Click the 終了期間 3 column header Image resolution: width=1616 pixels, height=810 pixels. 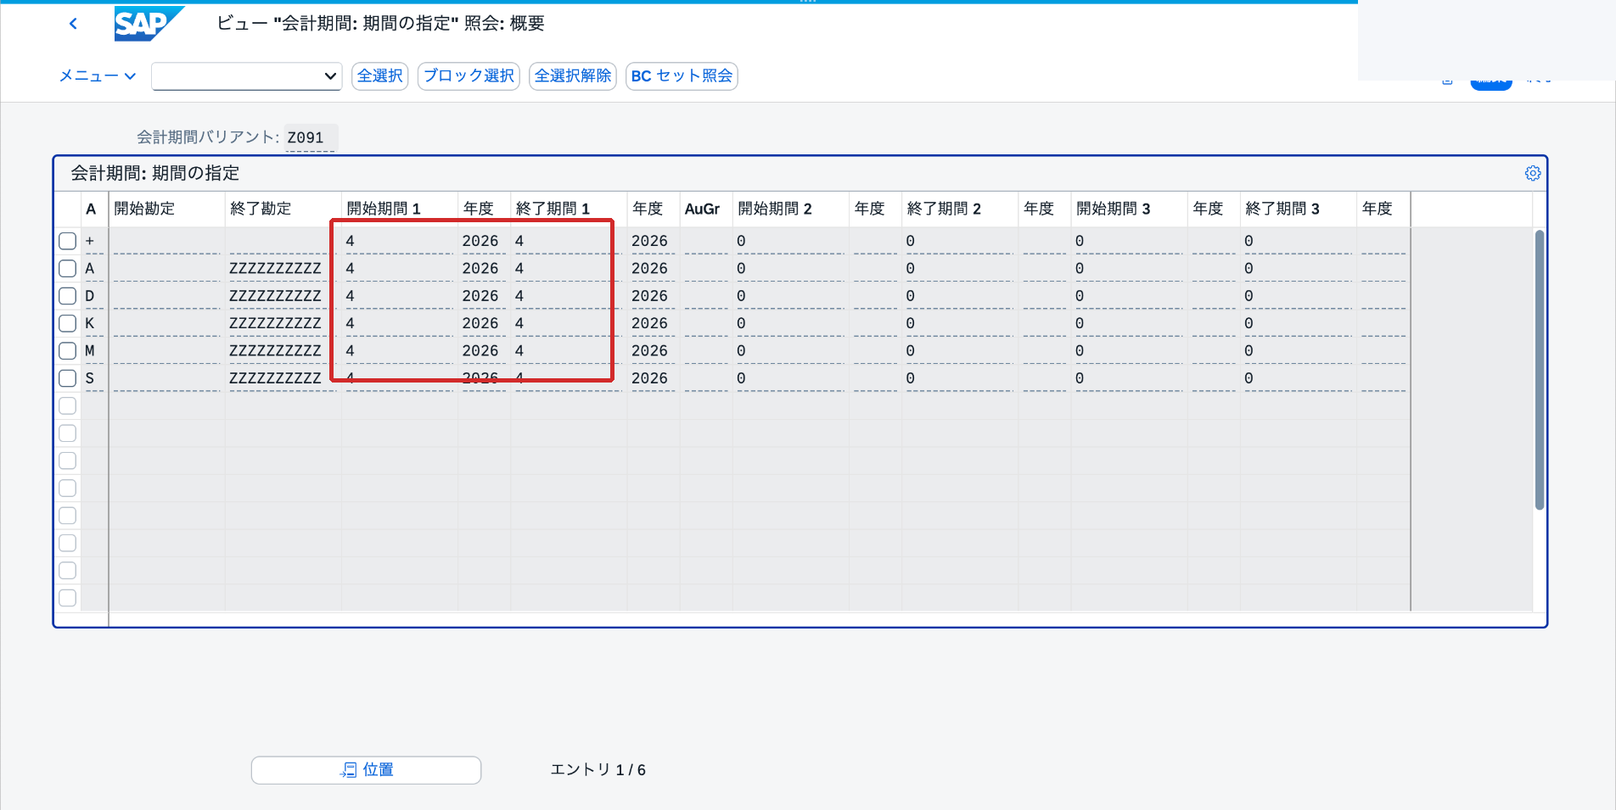pyautogui.click(x=1298, y=209)
